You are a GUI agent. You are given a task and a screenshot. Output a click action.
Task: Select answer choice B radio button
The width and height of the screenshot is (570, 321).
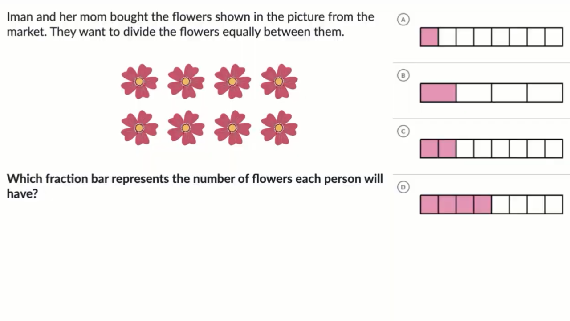pyautogui.click(x=403, y=75)
